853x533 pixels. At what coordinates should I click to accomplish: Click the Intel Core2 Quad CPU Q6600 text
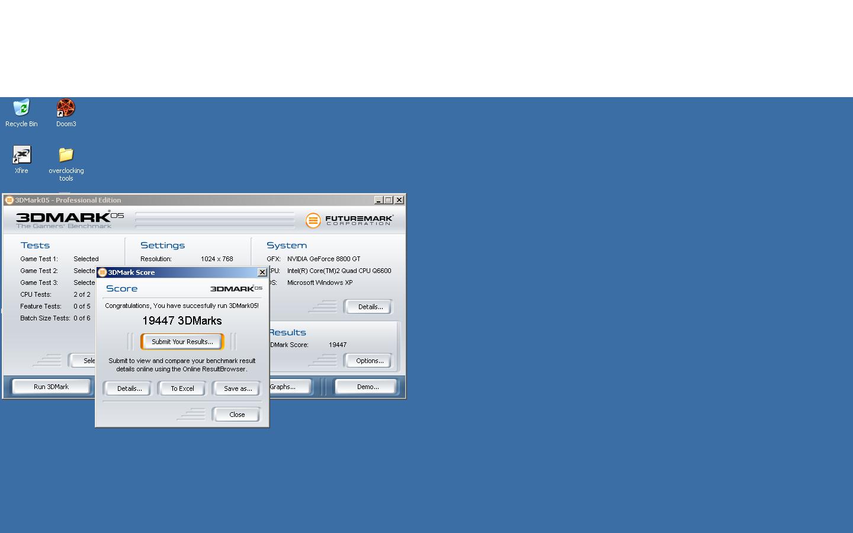[339, 271]
